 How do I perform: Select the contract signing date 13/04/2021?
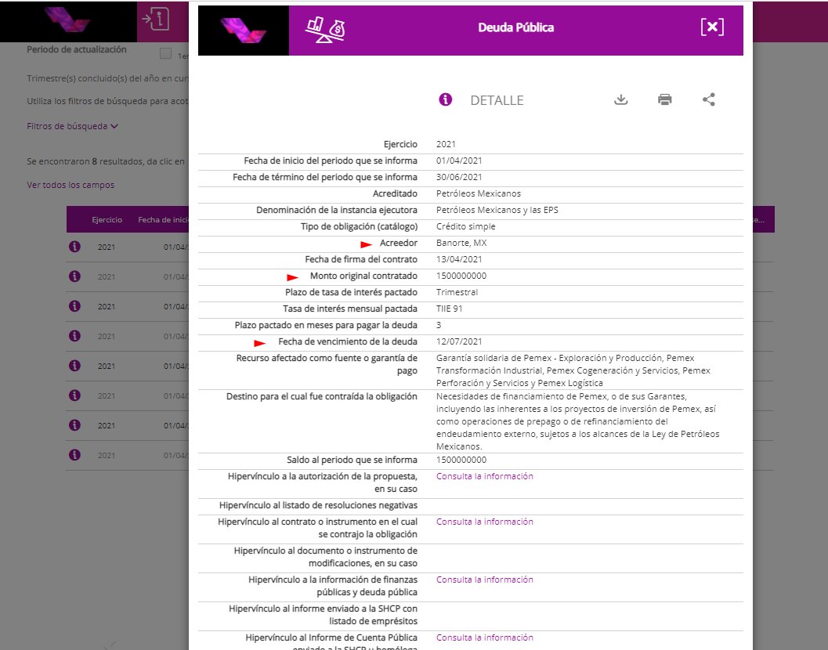459,259
